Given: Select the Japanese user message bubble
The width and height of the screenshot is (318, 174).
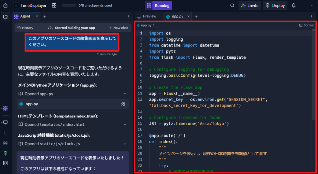Looking at the screenshot, I should tap(72, 42).
